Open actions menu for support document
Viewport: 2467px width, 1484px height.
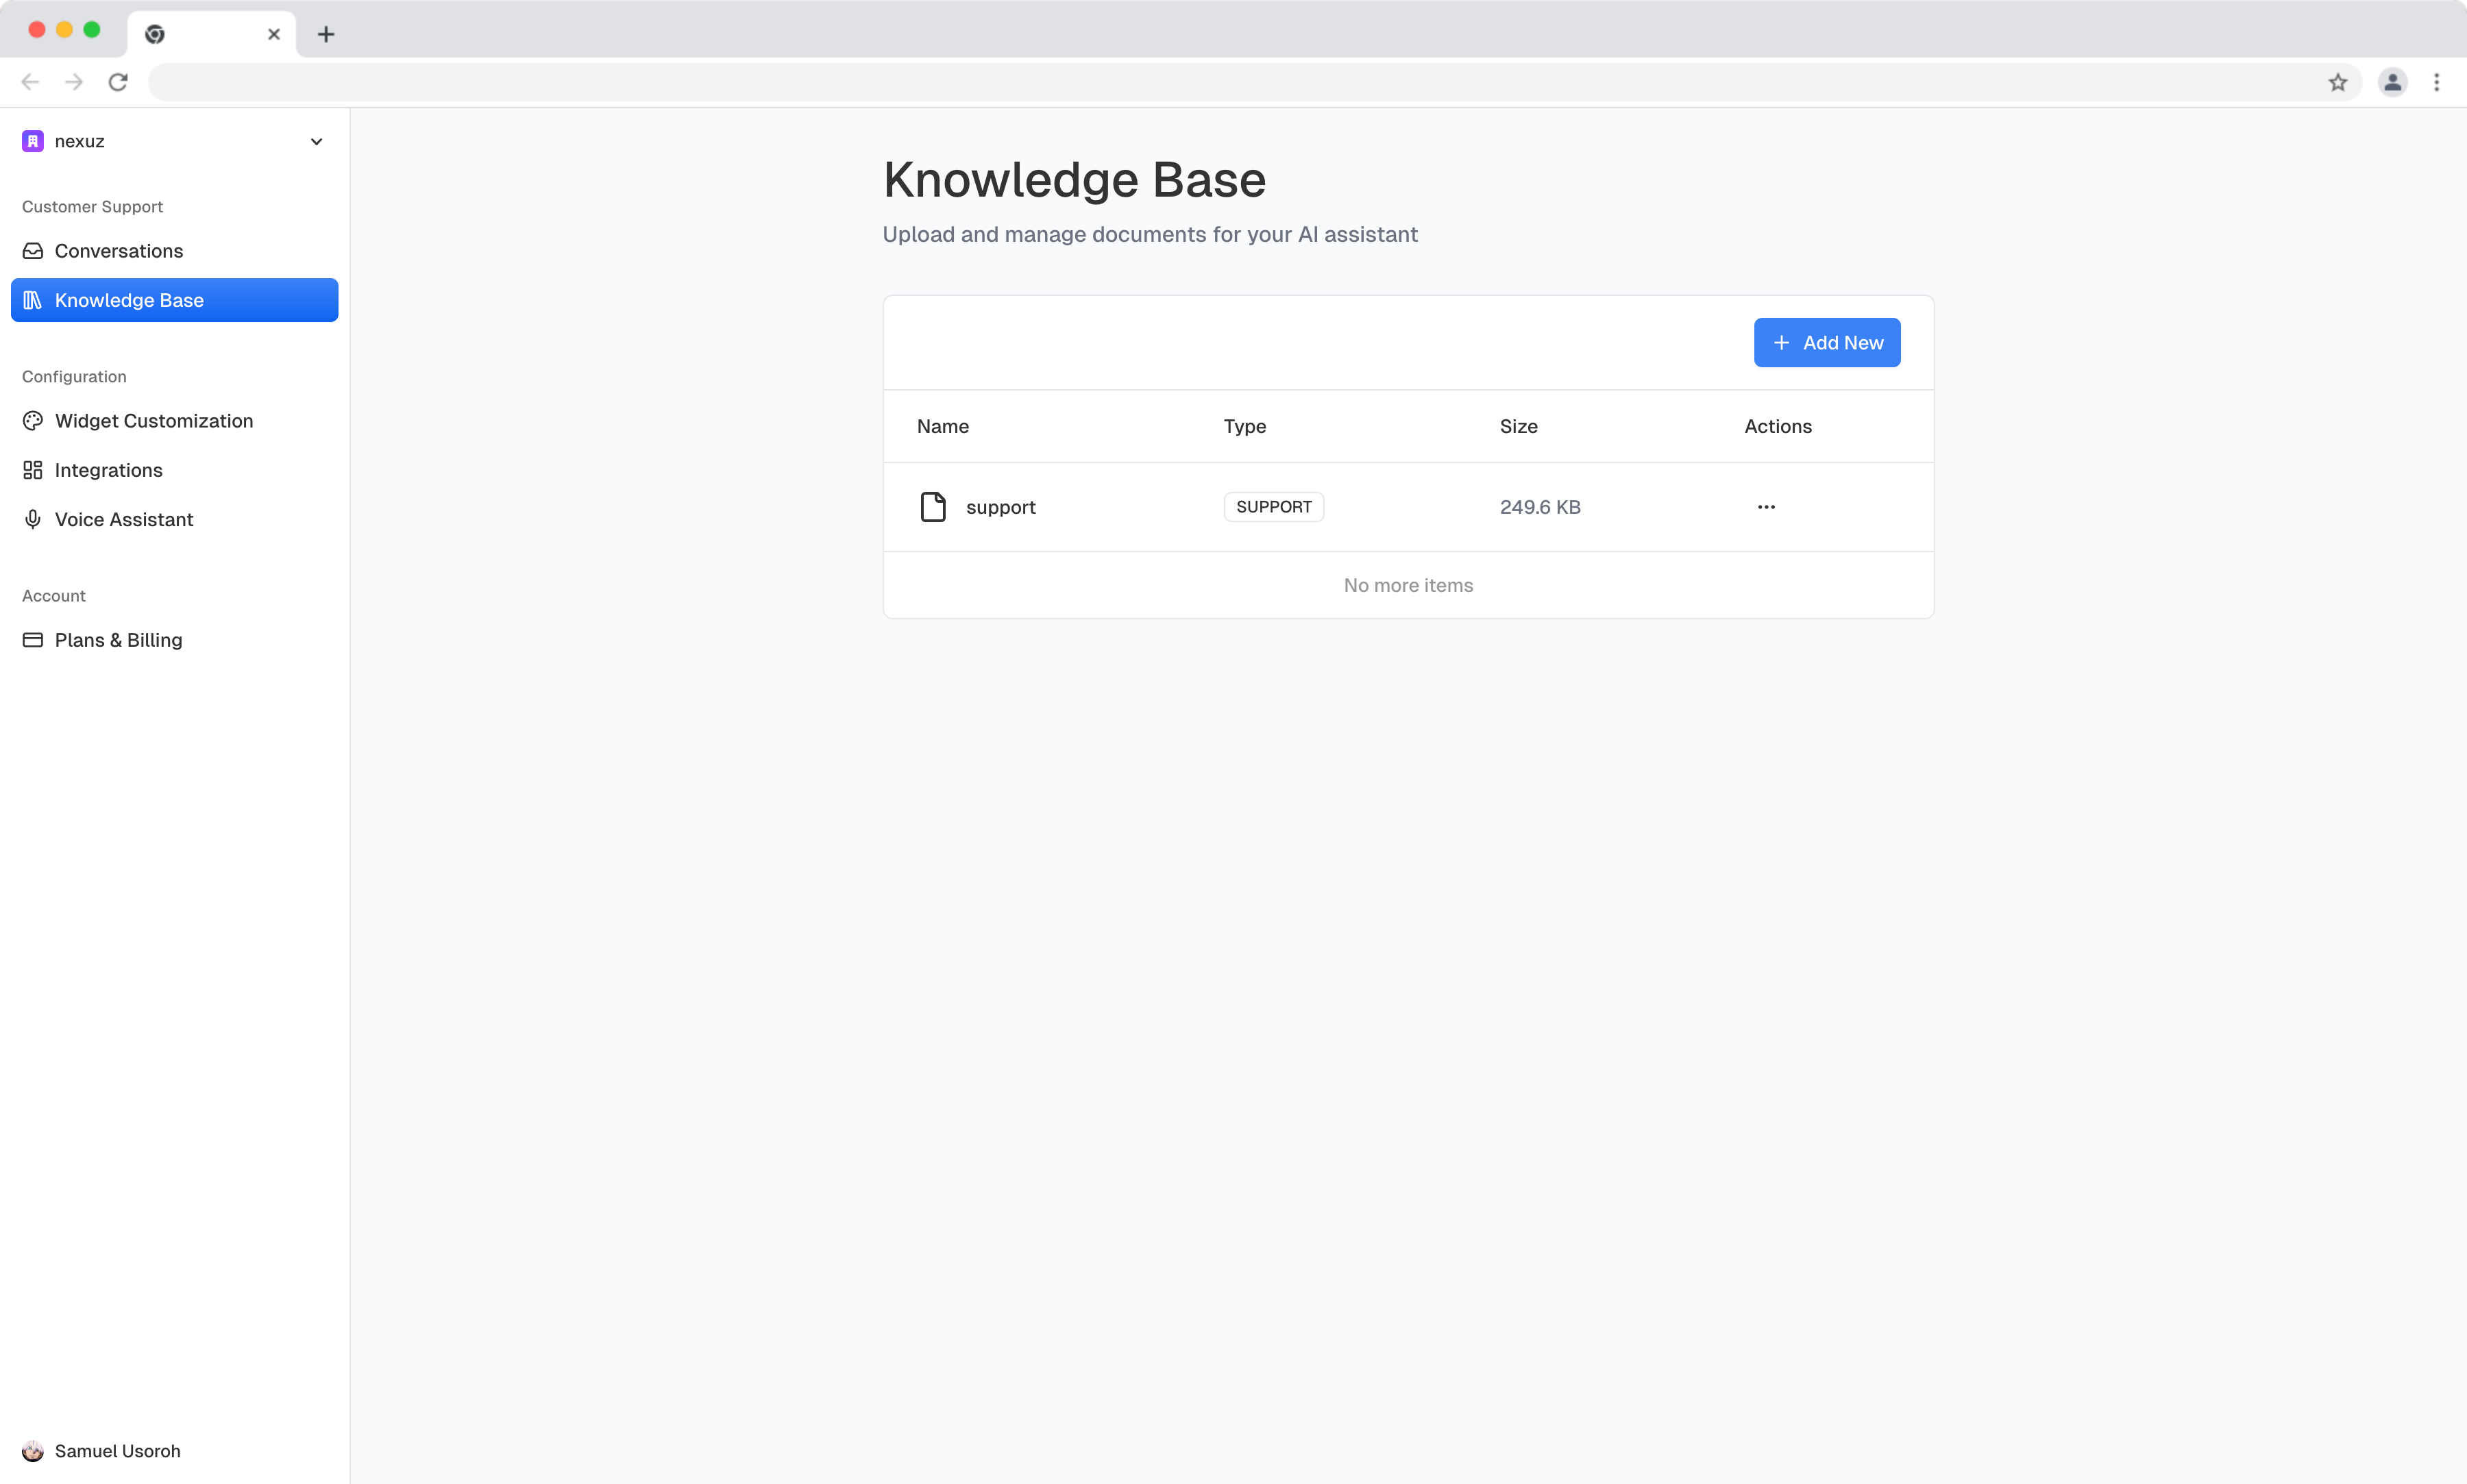(1766, 507)
